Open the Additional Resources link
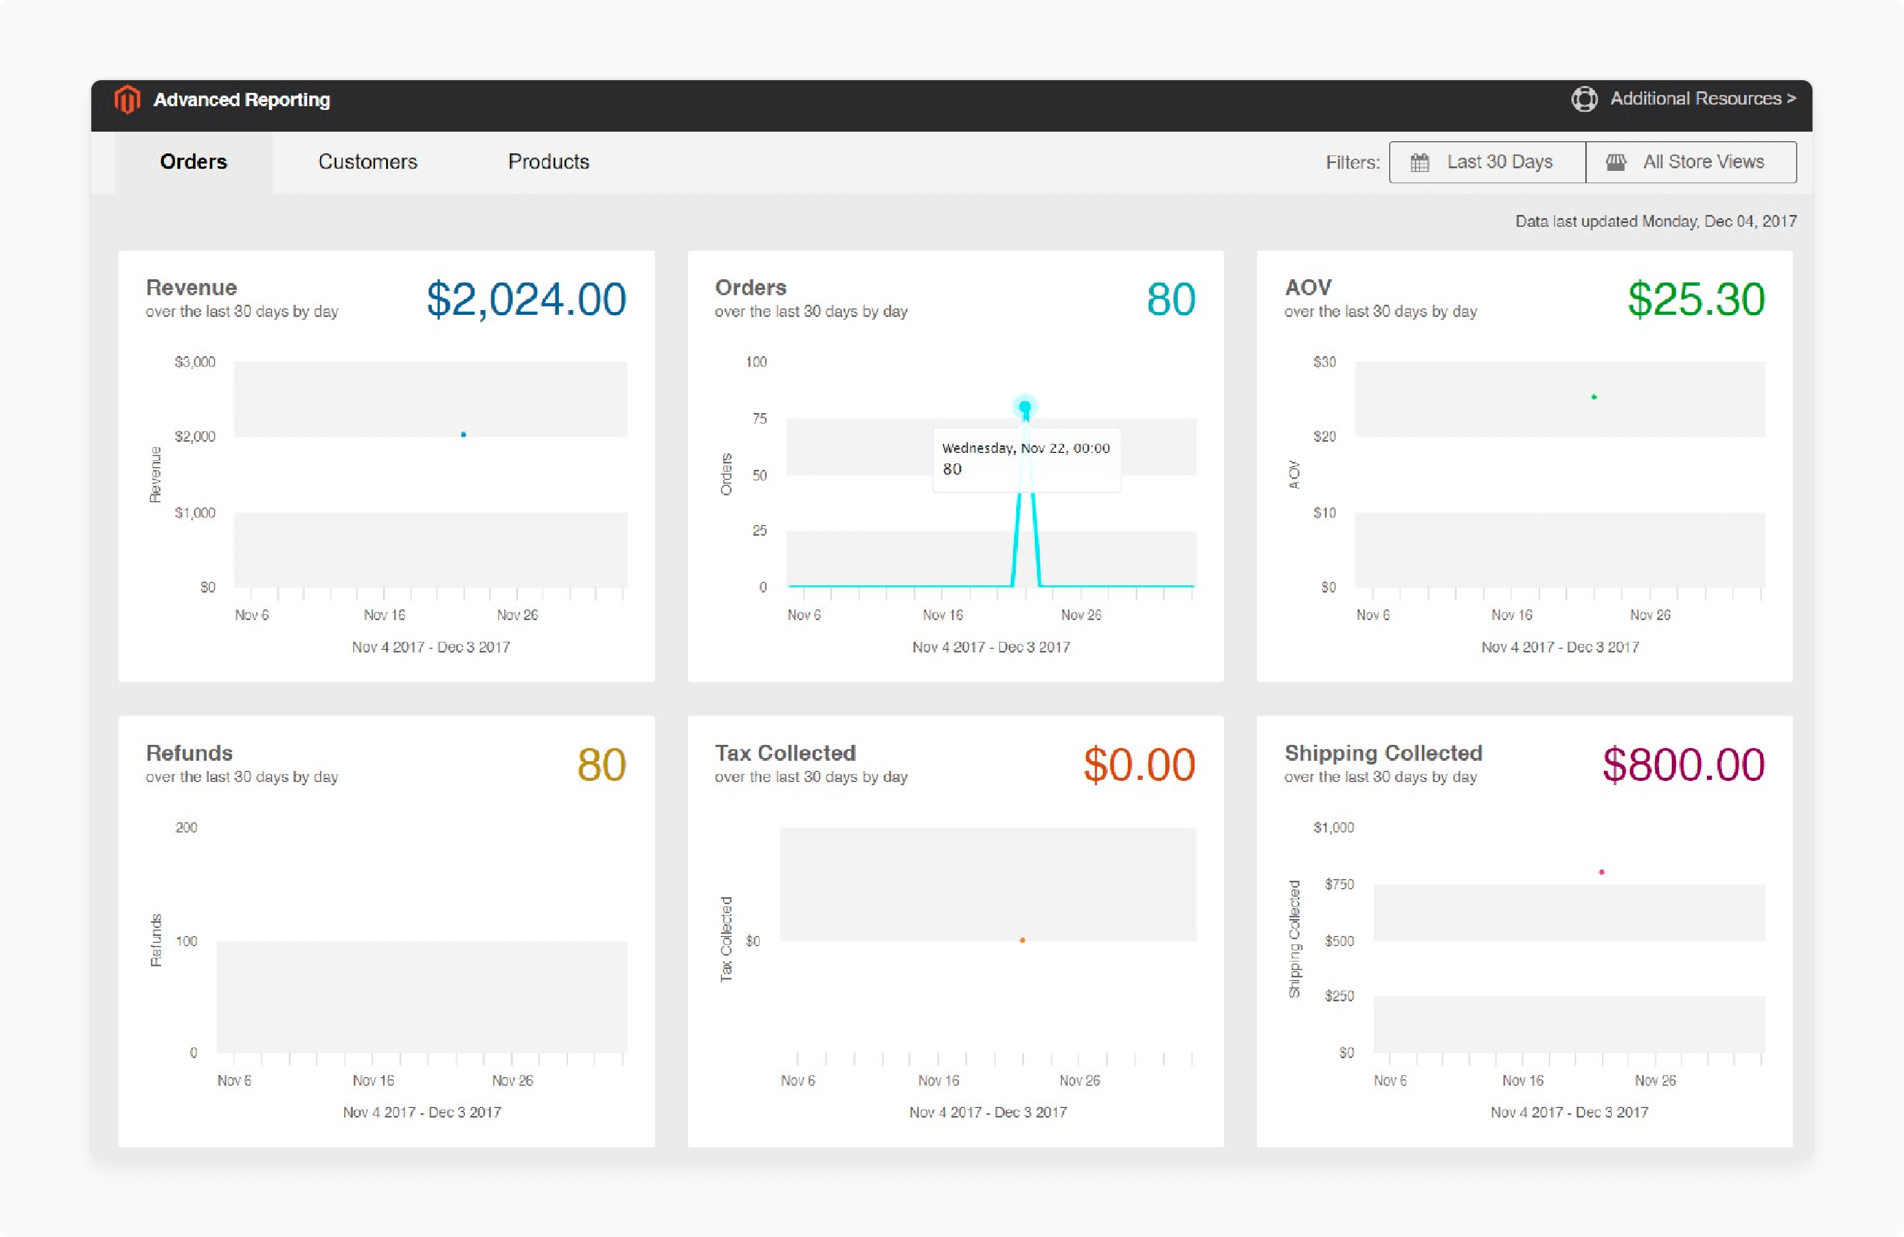This screenshot has height=1237, width=1904. coord(1703,98)
